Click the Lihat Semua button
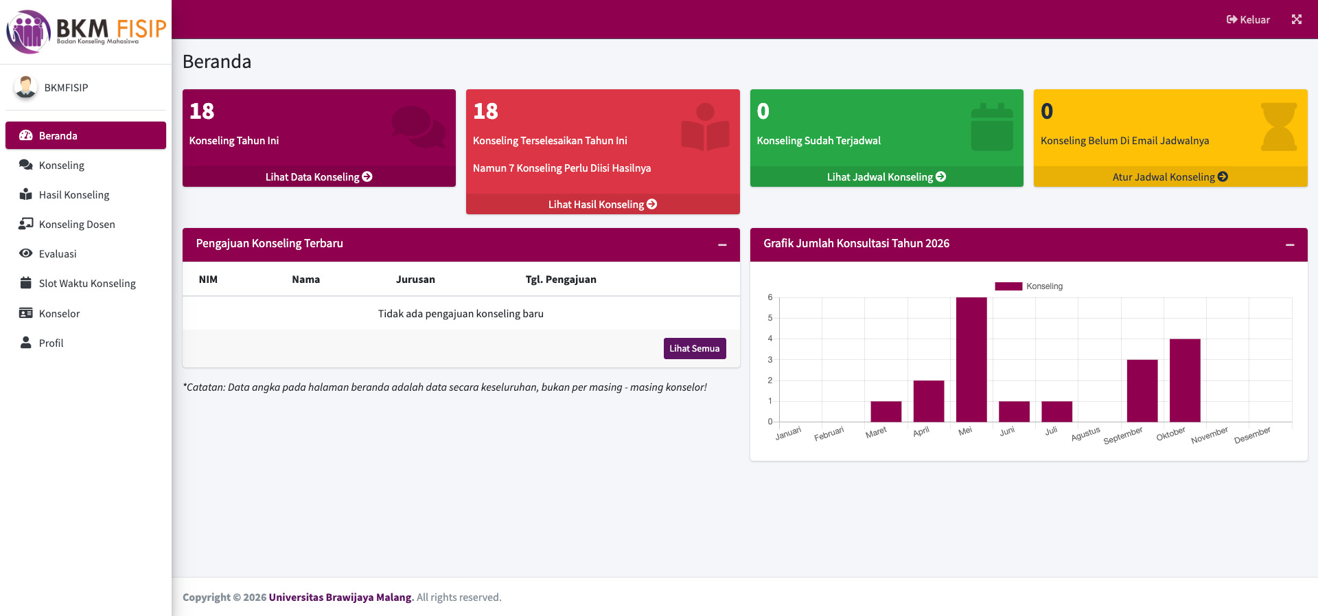 [x=695, y=348]
